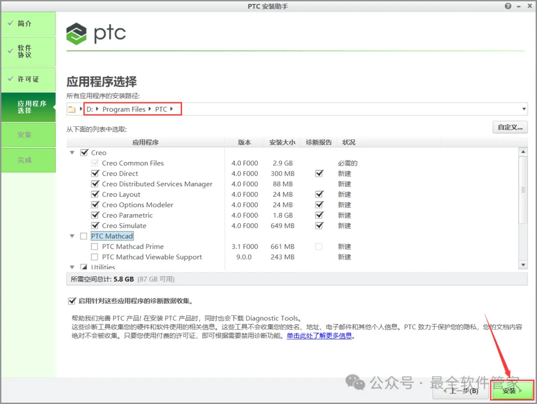Expand the arrow after PTC in path

(172, 109)
